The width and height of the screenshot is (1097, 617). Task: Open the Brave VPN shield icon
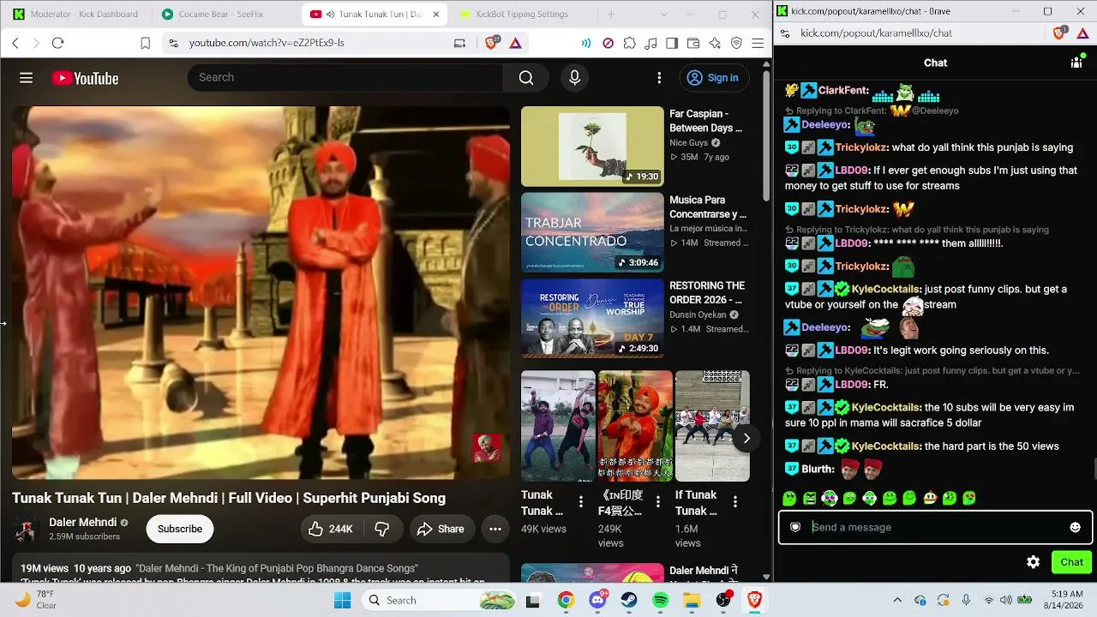736,43
